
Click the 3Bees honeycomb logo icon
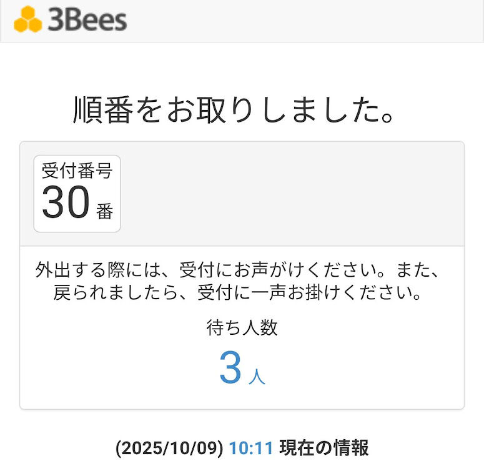click(27, 20)
